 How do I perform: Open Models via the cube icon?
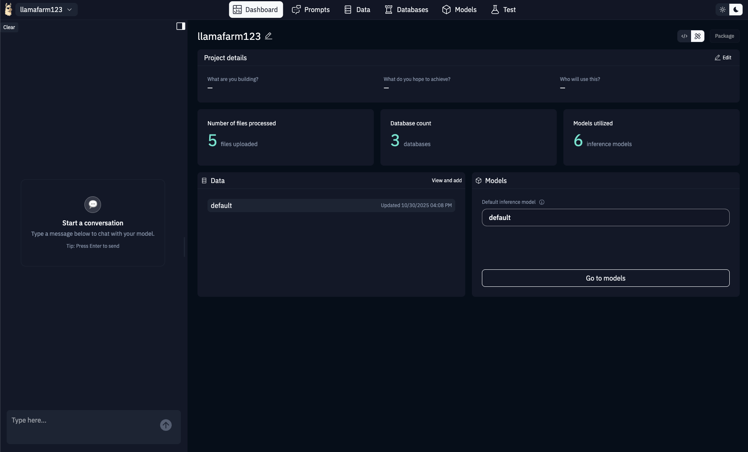coord(446,9)
